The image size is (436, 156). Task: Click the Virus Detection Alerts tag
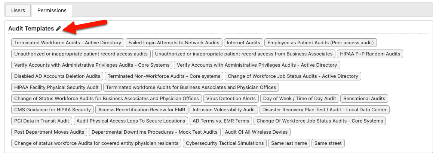click(x=231, y=98)
